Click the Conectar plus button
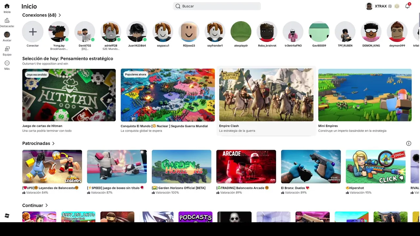 coord(32,32)
